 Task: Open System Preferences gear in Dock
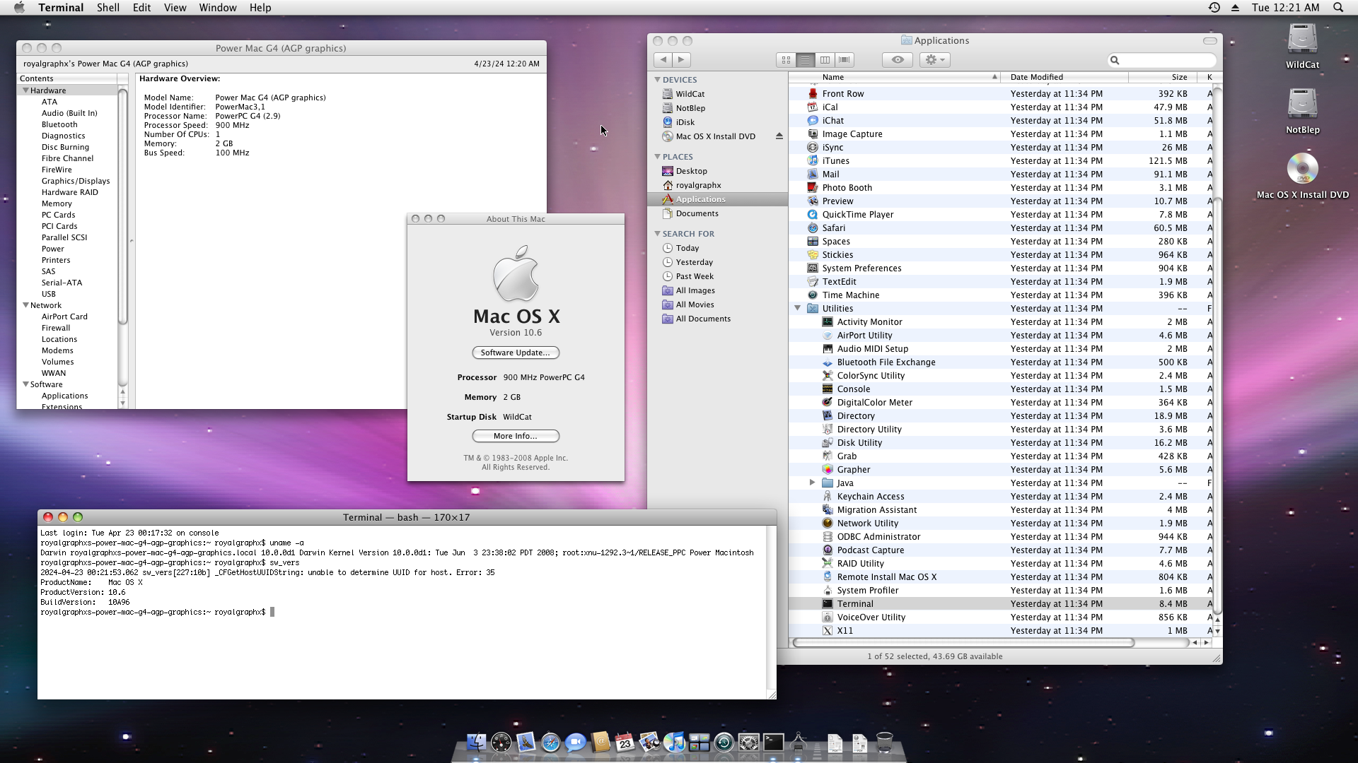pos(748,743)
